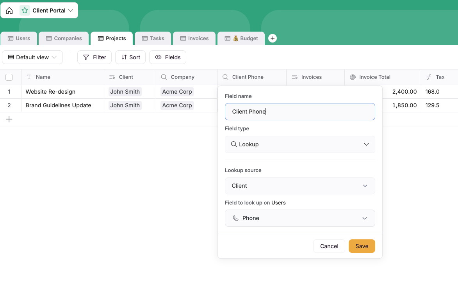Click the Field name input box
Image resolution: width=458 pixels, height=304 pixels.
point(300,112)
